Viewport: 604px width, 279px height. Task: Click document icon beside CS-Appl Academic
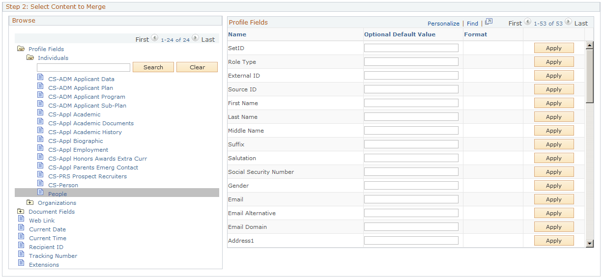point(41,113)
